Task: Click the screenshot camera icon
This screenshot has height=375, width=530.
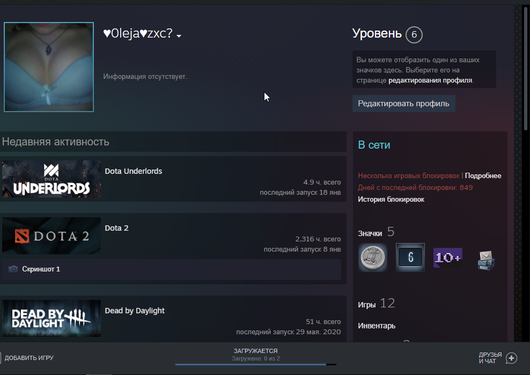Action: coord(13,269)
